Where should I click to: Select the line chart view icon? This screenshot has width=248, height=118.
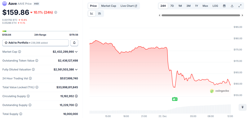[92, 13]
